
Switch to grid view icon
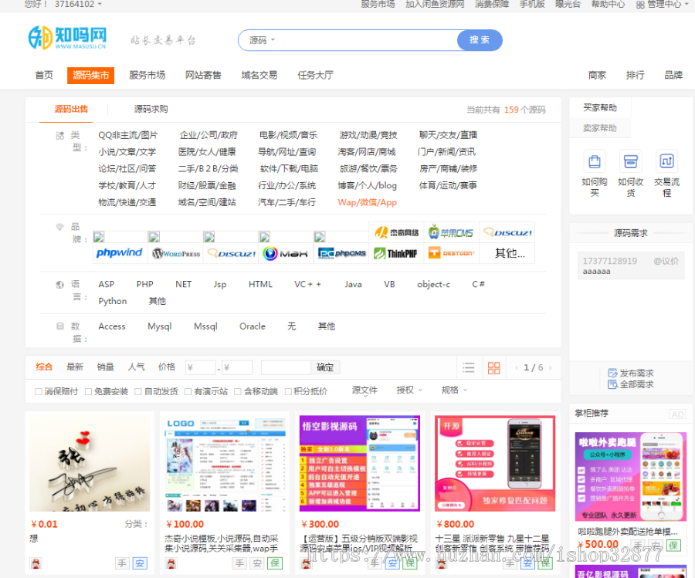pos(493,367)
